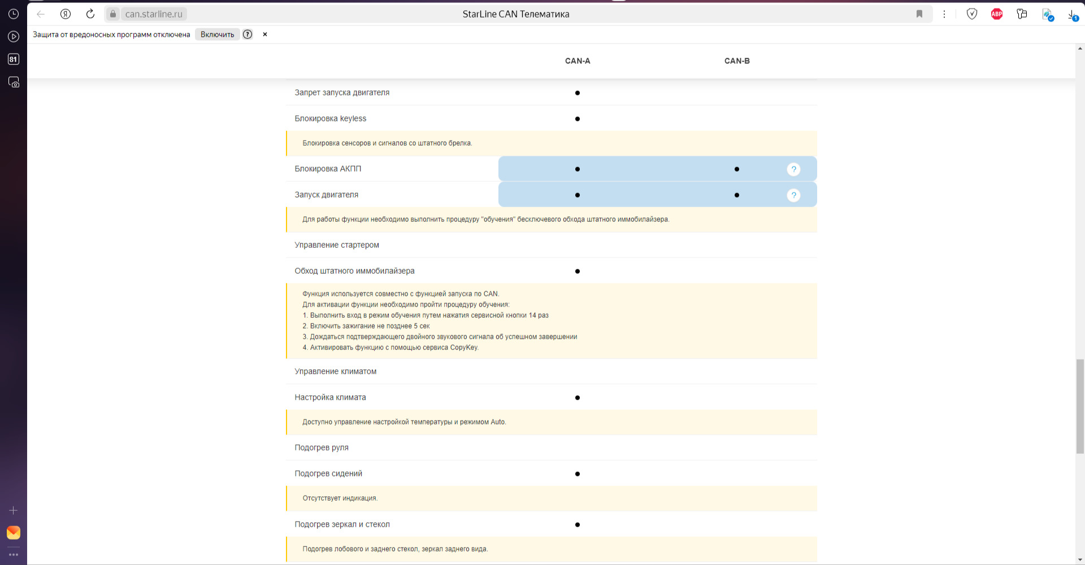The height and width of the screenshot is (565, 1085).
Task: Click the Включить protection button
Action: pos(217,34)
